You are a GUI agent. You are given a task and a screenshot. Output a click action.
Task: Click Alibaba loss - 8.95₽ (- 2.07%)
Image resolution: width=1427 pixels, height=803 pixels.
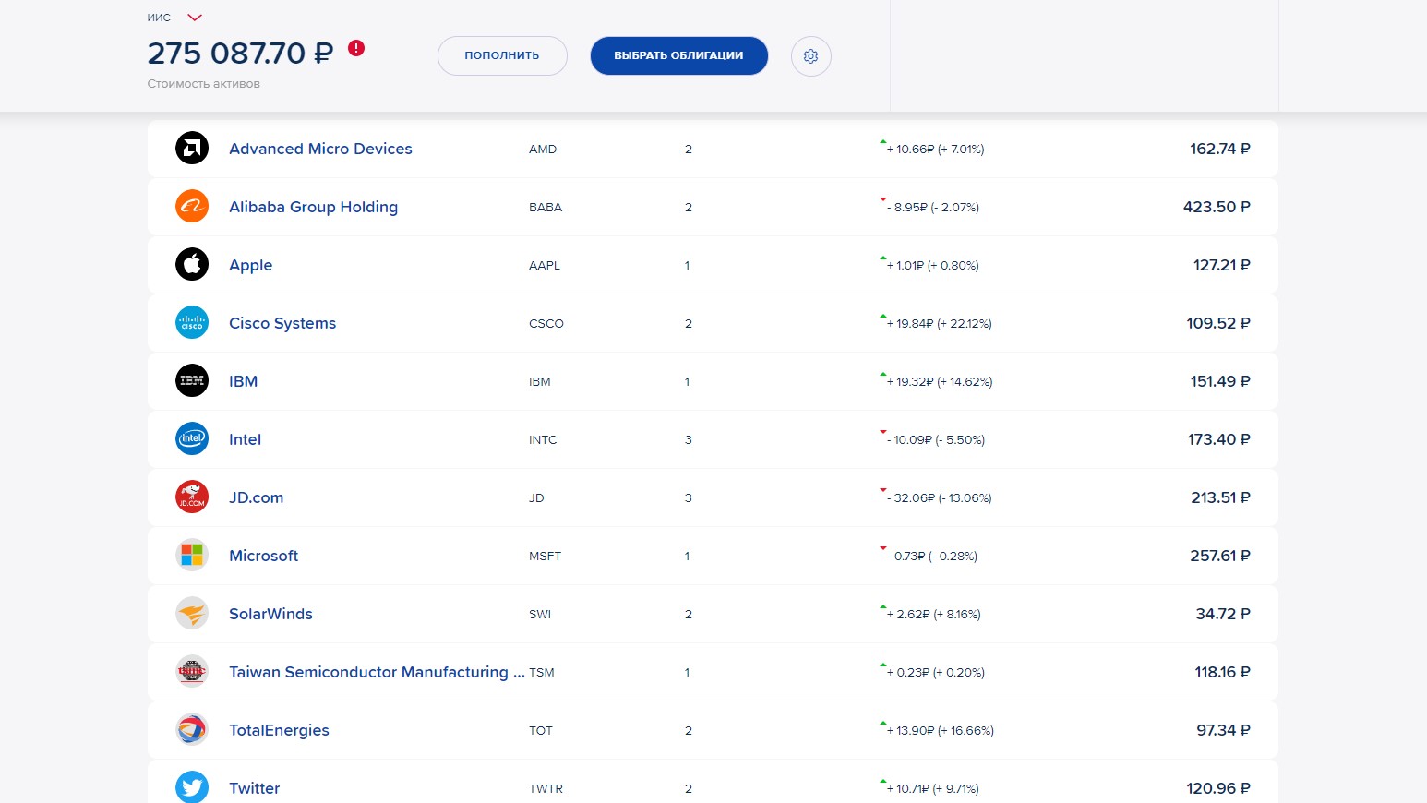tap(933, 207)
